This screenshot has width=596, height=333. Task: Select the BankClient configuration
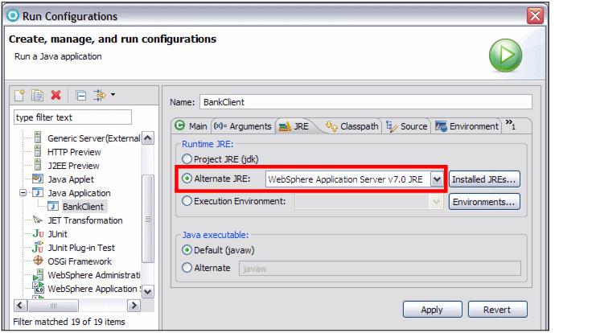tap(83, 207)
